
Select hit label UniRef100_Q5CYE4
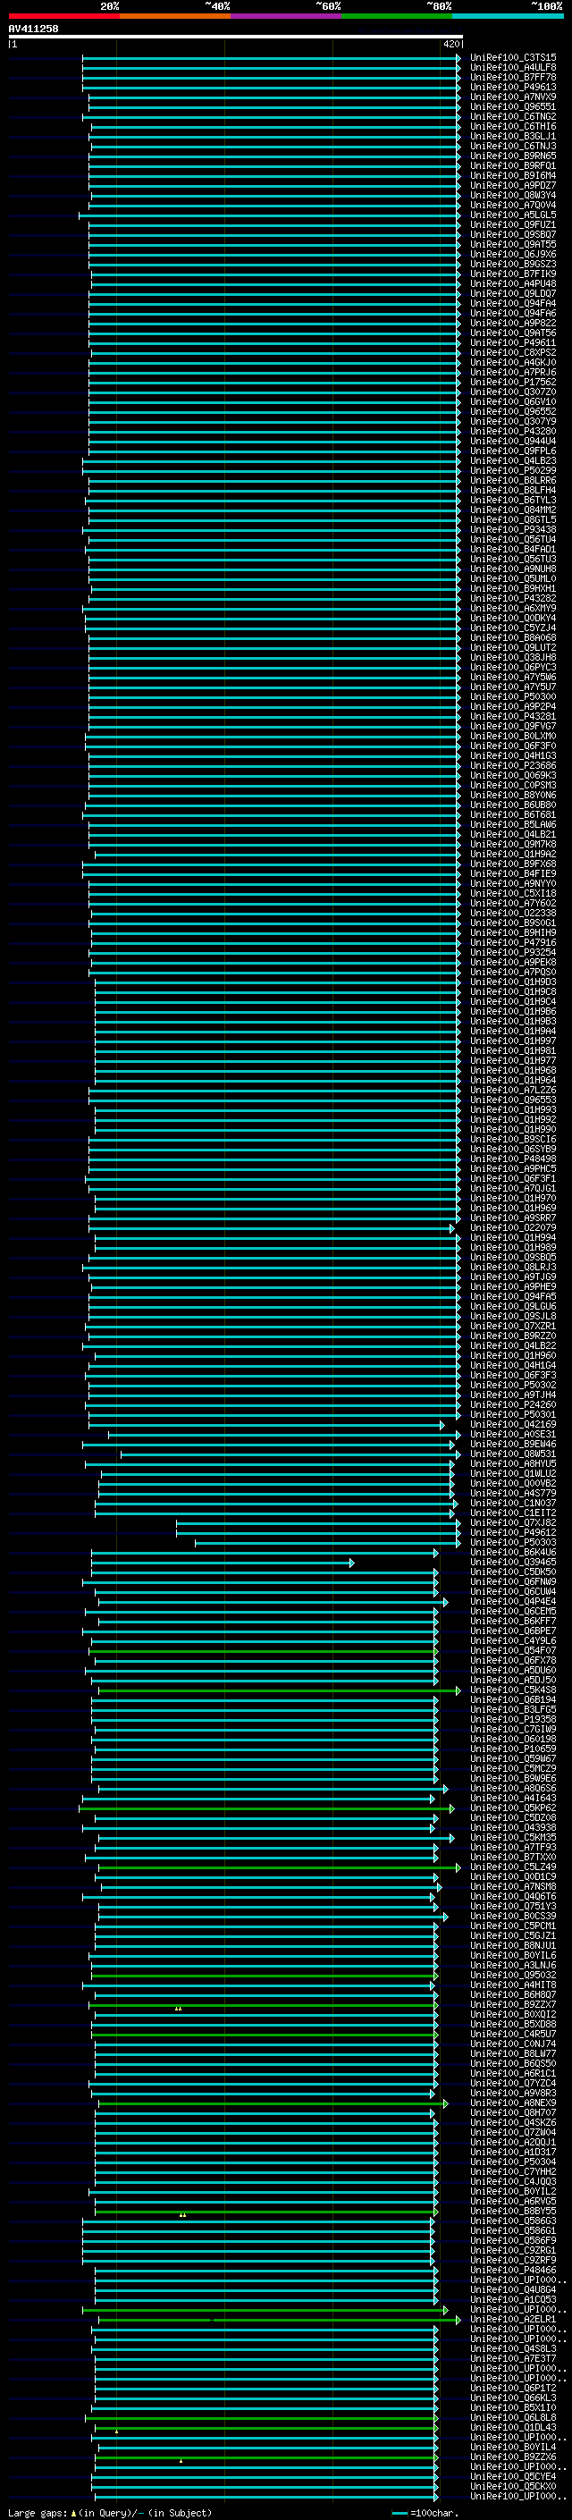[x=513, y=2476]
